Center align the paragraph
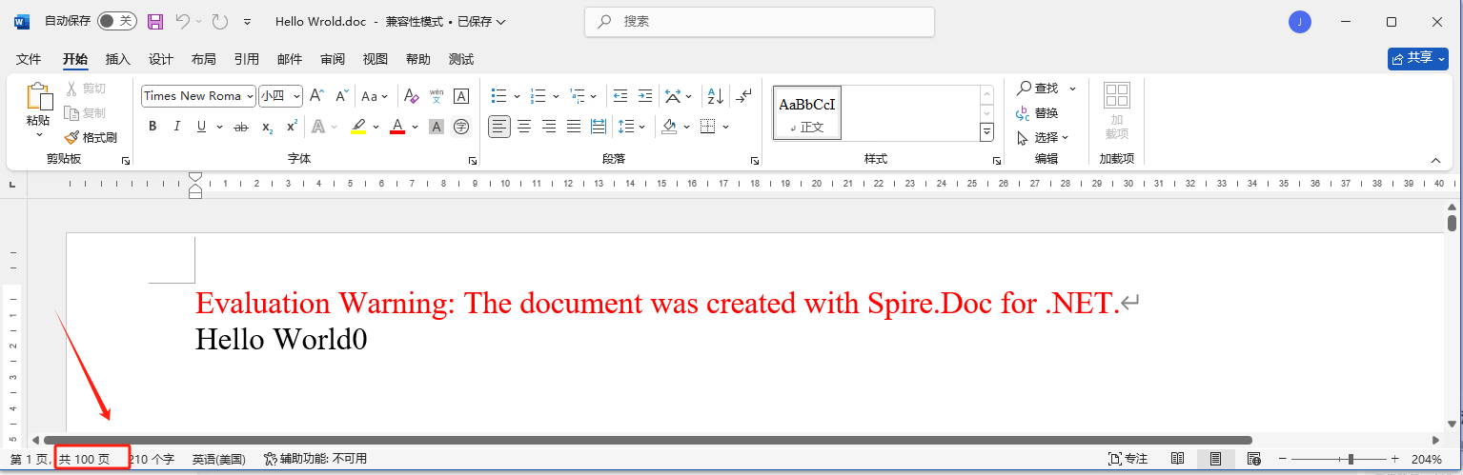Image resolution: width=1463 pixels, height=475 pixels. point(524,127)
